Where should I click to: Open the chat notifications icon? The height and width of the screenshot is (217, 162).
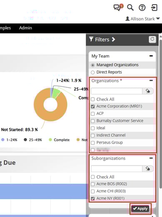pos(118,7)
